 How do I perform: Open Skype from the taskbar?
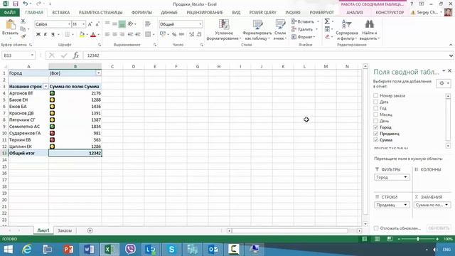pyautogui.click(x=171, y=250)
